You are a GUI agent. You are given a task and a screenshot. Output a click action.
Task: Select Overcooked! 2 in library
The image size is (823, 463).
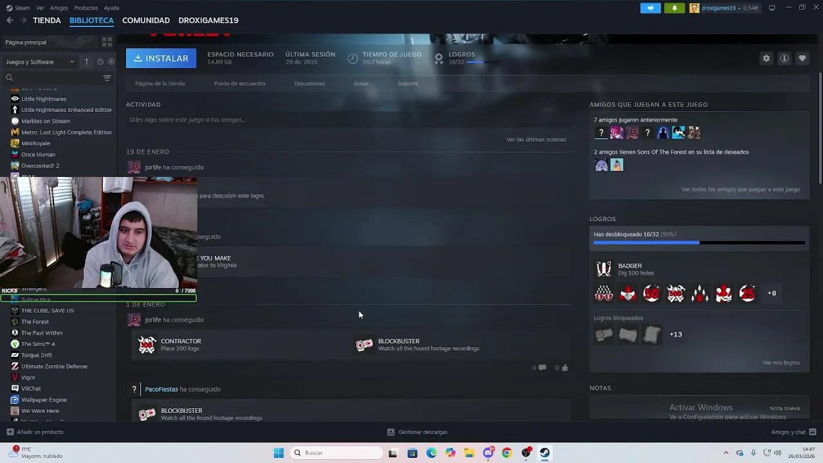pyautogui.click(x=40, y=165)
